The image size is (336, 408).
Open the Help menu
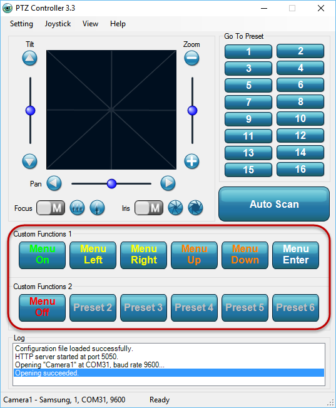click(x=118, y=24)
